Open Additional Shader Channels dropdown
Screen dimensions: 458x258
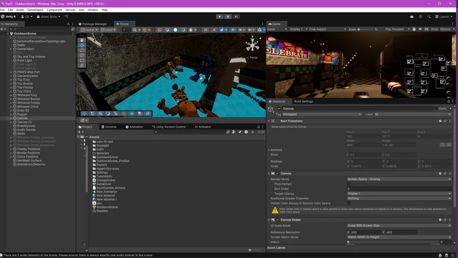[x=399, y=198]
